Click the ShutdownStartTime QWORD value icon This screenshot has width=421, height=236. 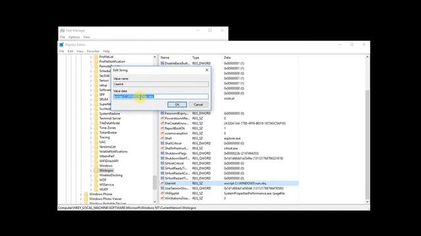click(162, 159)
